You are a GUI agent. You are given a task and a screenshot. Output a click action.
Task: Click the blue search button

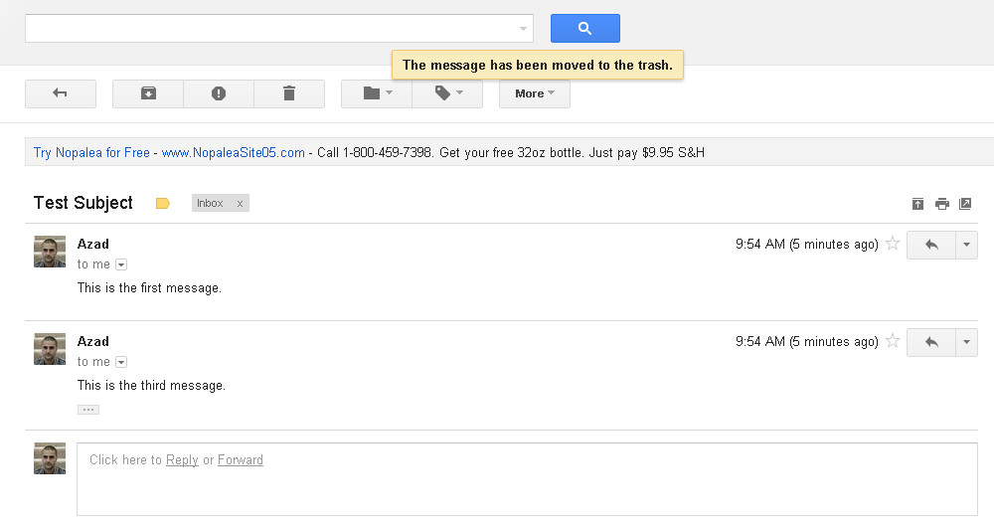click(x=584, y=29)
